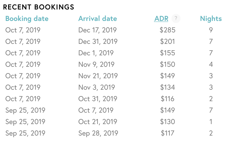The width and height of the screenshot is (225, 144).
Task: Select the Oct 31, 2019 arrival date cell
Action: (x=98, y=99)
